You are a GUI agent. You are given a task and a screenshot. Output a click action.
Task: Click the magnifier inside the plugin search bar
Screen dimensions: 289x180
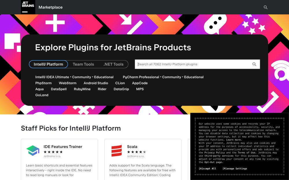(x=254, y=64)
